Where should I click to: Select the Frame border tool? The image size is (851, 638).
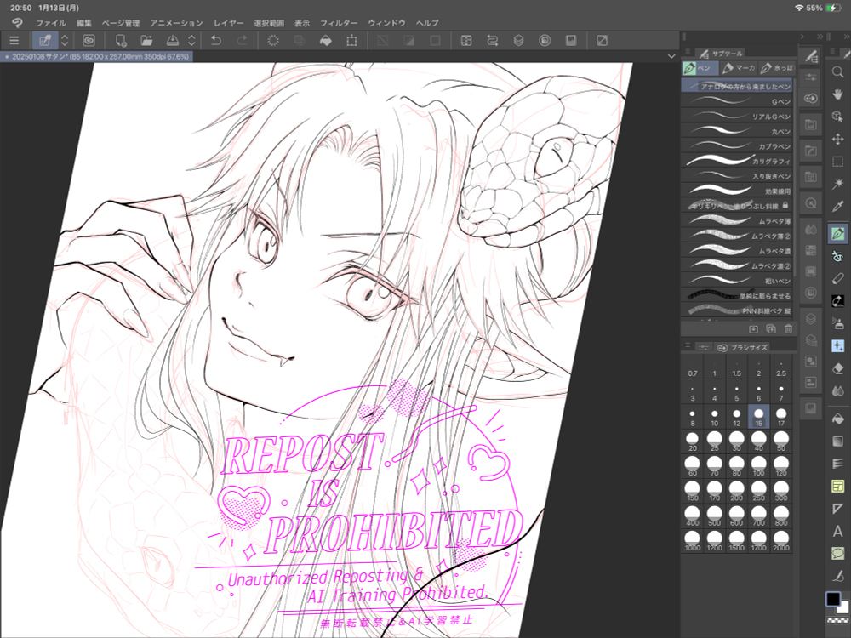[838, 486]
